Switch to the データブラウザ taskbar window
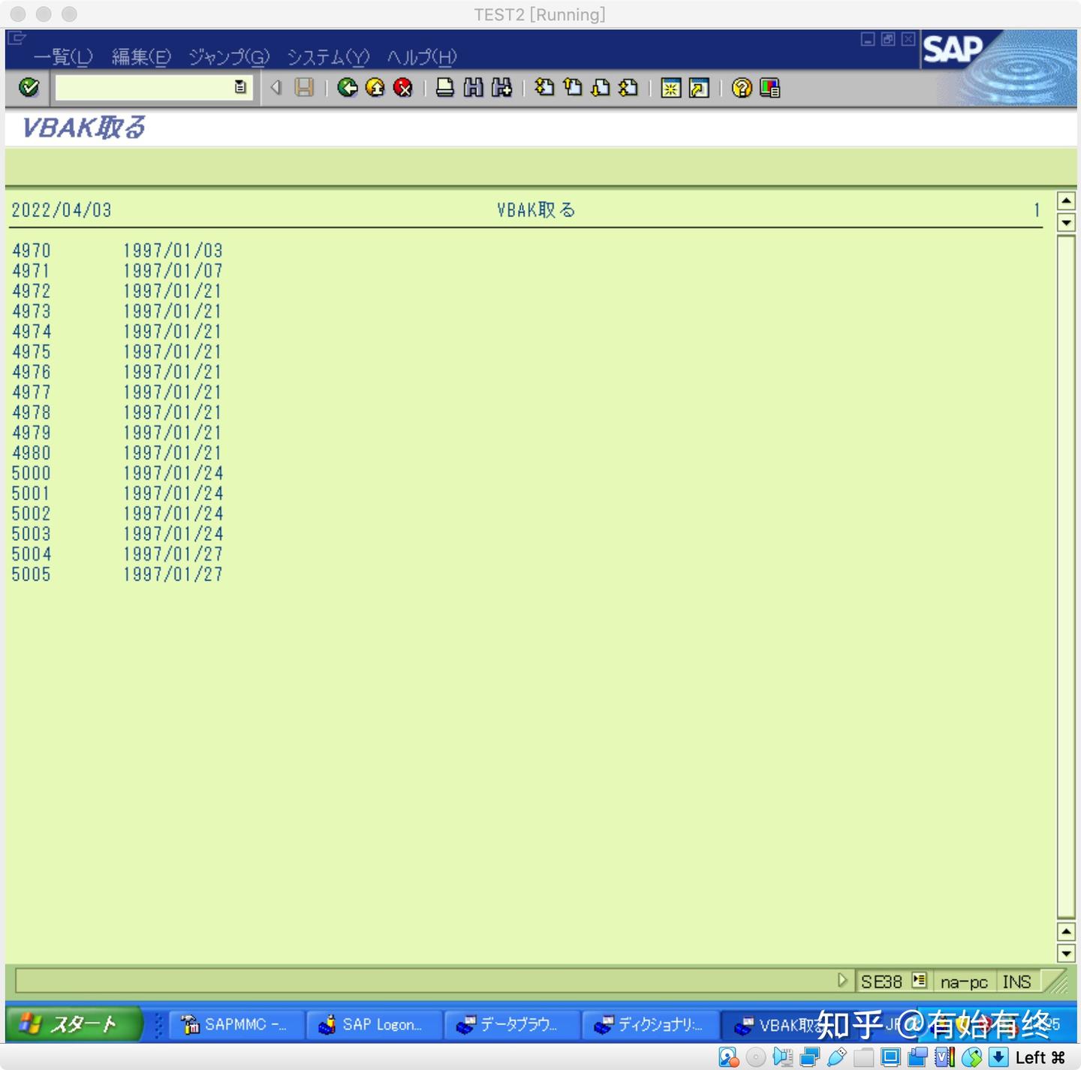Viewport: 1081px width, 1070px height. pos(512,1025)
